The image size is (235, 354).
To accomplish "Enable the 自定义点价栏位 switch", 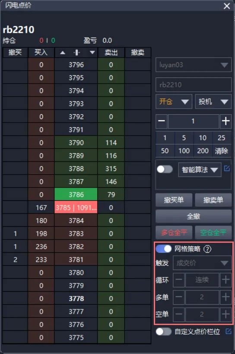I will coord(164,331).
